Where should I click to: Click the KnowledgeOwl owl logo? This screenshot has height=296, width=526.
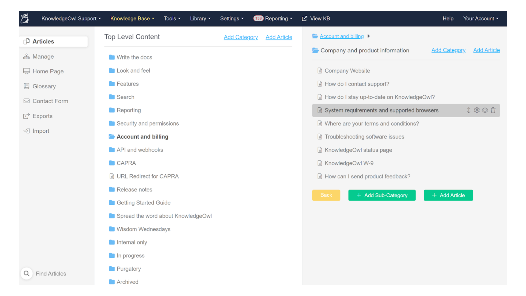tap(25, 18)
